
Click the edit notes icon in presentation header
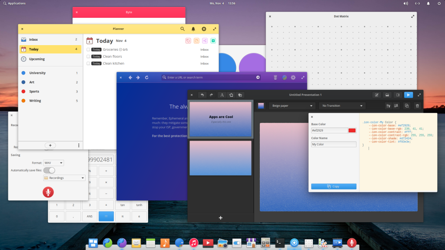point(377,95)
